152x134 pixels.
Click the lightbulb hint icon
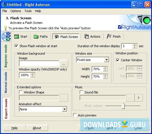[x=5, y=28]
